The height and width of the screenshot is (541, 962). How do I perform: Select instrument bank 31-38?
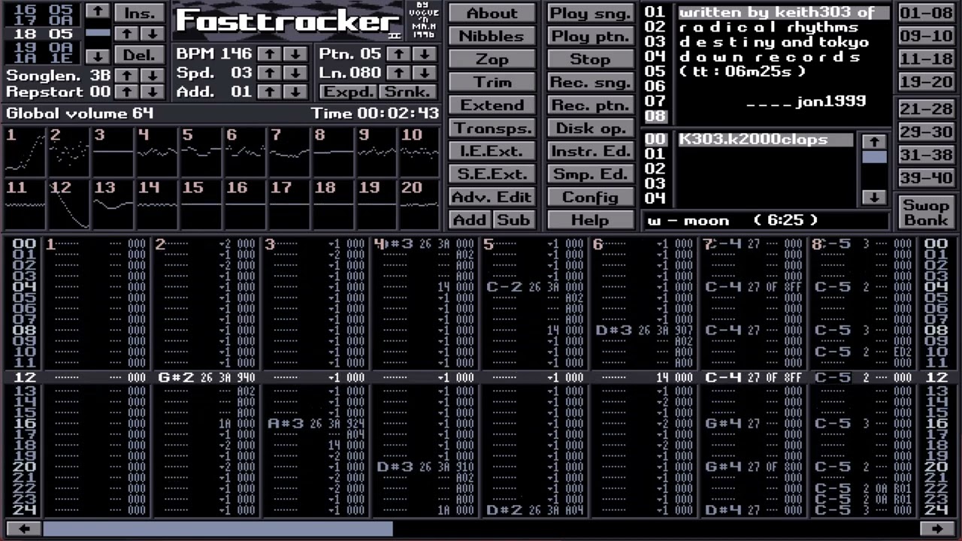[926, 155]
